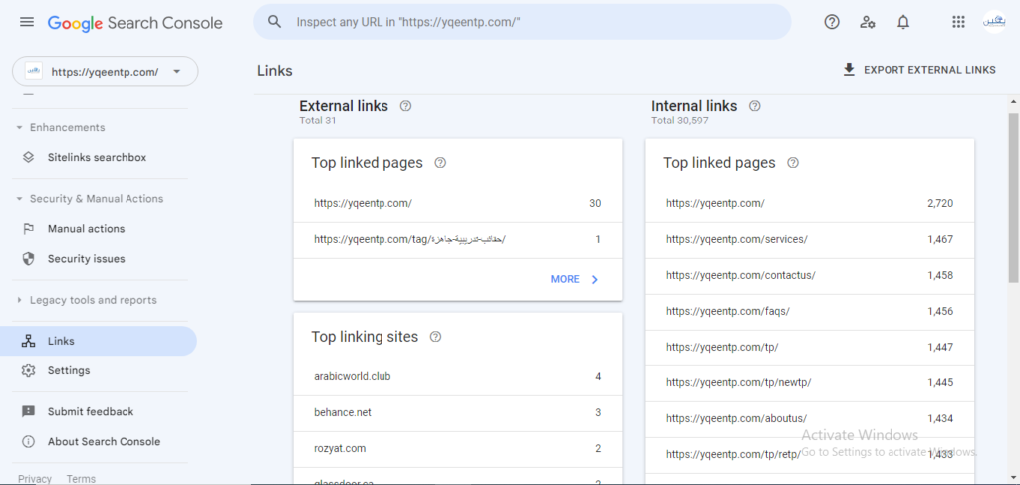This screenshot has height=485, width=1020.
Task: Select behance.net linking site
Action: (x=457, y=413)
